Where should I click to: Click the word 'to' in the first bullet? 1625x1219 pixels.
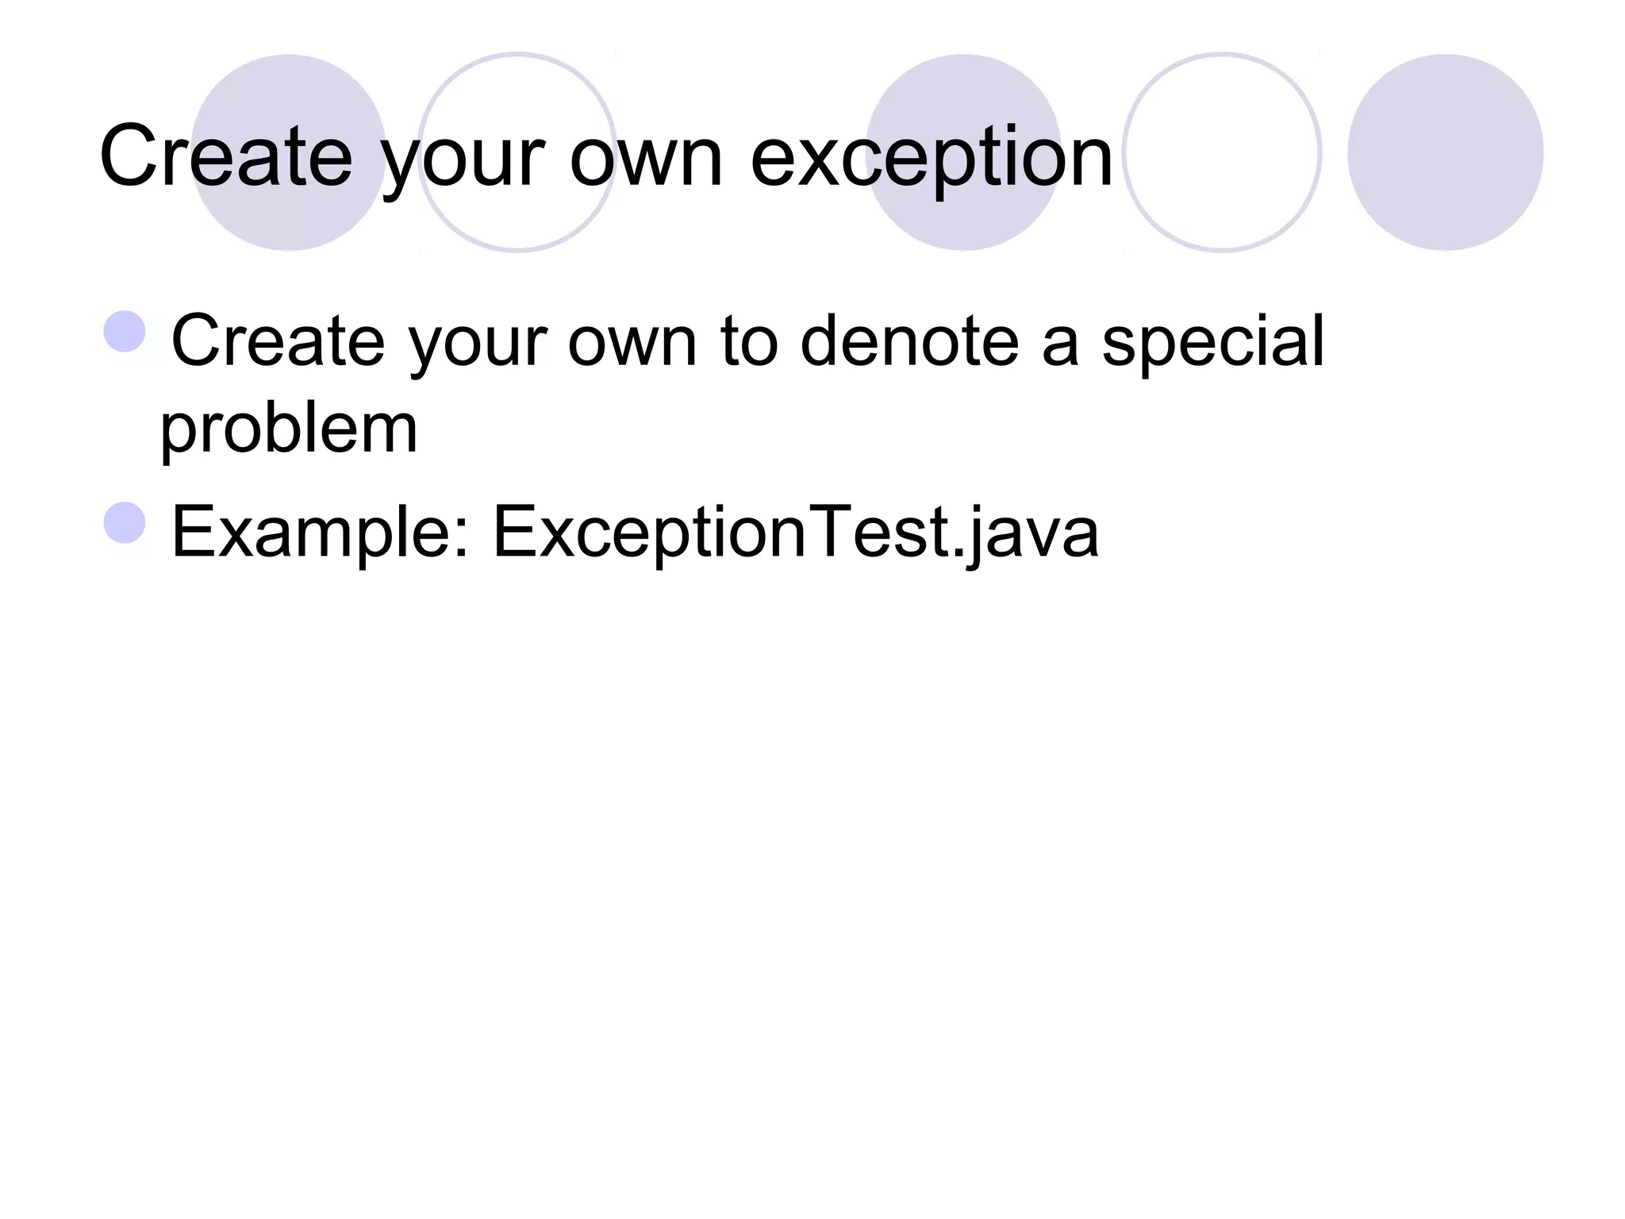point(749,343)
